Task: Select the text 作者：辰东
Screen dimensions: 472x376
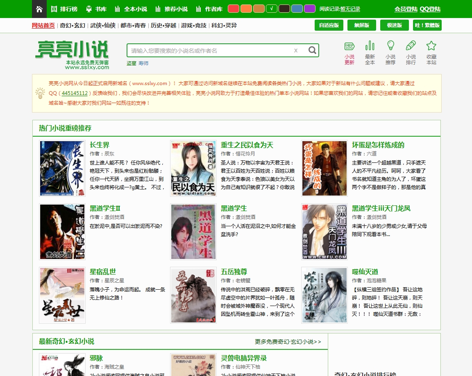Action: pos(102,153)
